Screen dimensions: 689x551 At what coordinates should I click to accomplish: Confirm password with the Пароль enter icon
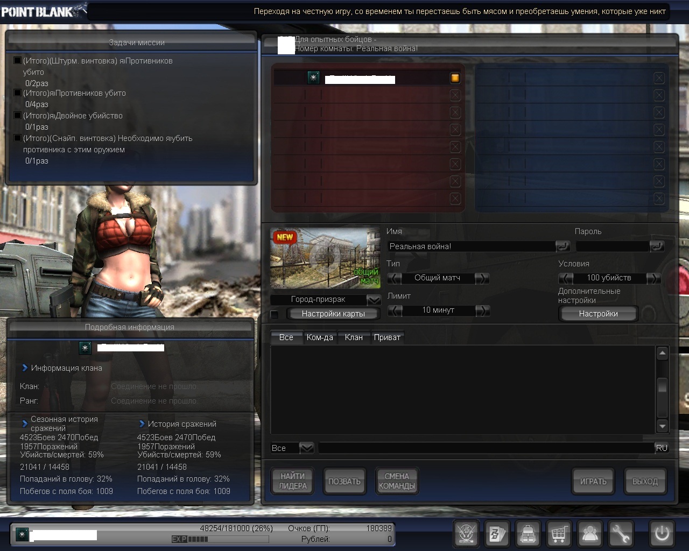tap(657, 246)
